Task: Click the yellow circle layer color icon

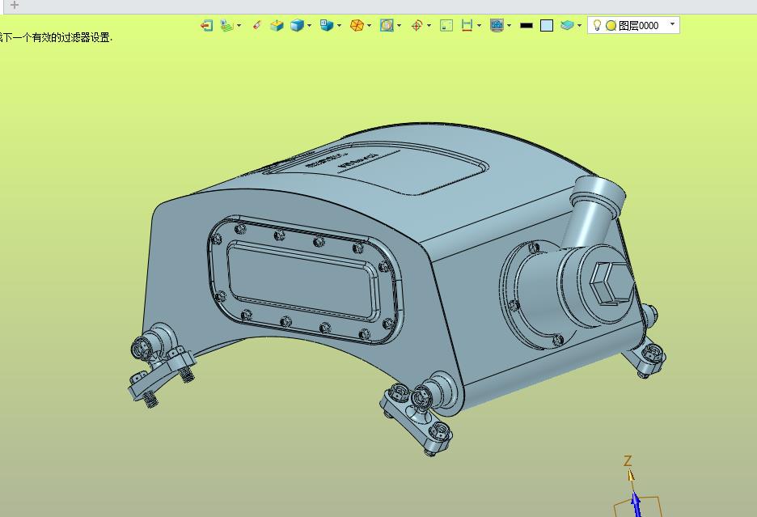Action: pos(611,26)
